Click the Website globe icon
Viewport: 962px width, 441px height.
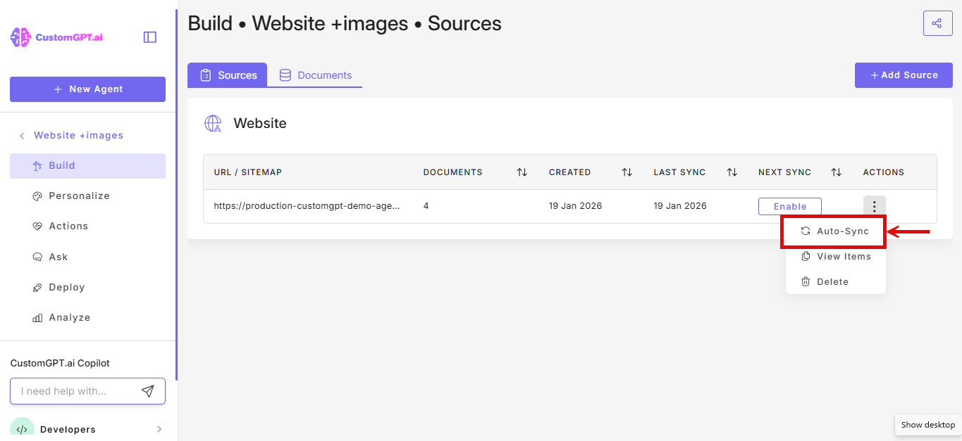pyautogui.click(x=213, y=124)
